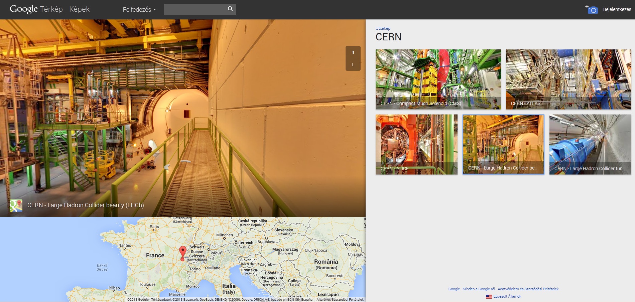
Task: Open the Minden a Google-ról link
Action: click(478, 289)
